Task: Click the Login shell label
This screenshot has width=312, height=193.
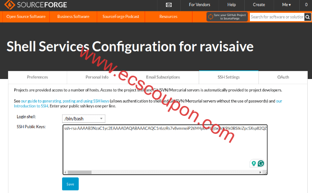Action: (26, 117)
